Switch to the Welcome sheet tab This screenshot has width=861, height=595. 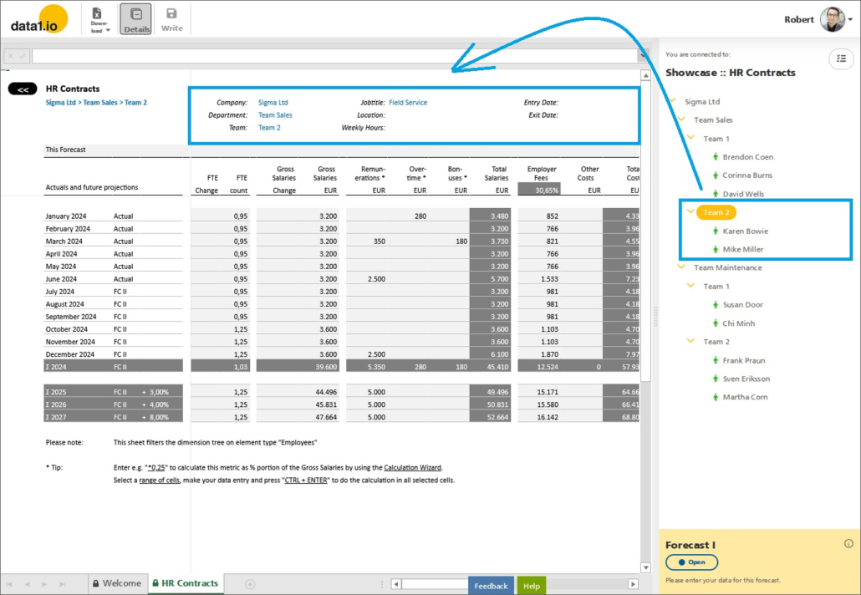pos(116,583)
